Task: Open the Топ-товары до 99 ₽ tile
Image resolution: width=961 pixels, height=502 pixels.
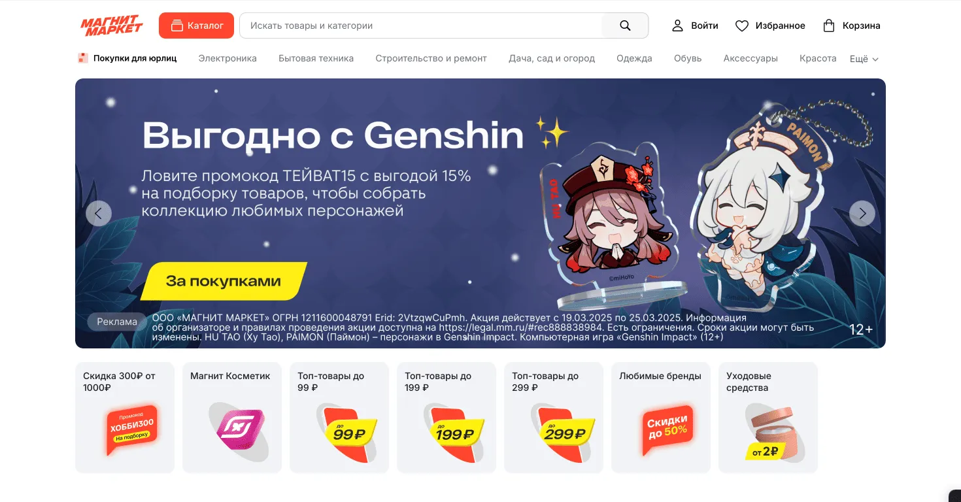Action: (x=339, y=418)
